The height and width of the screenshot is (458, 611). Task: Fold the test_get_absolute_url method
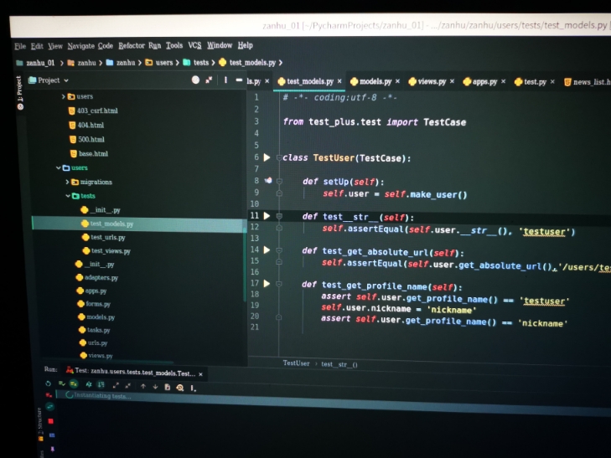point(279,250)
